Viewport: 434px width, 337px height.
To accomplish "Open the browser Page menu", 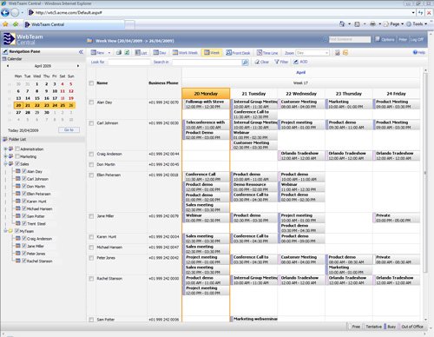I will [x=394, y=24].
